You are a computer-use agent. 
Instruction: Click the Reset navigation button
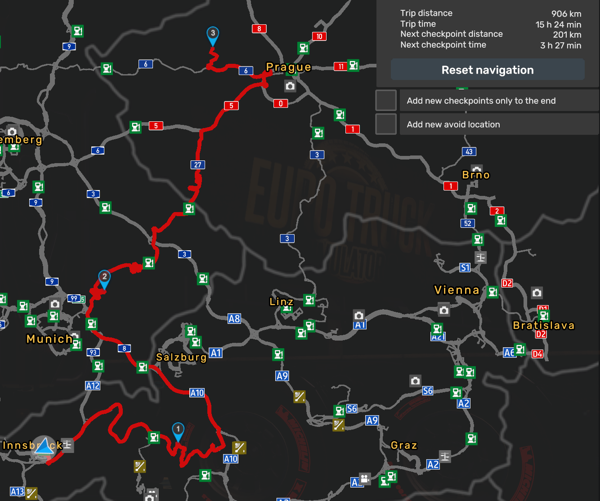point(488,70)
